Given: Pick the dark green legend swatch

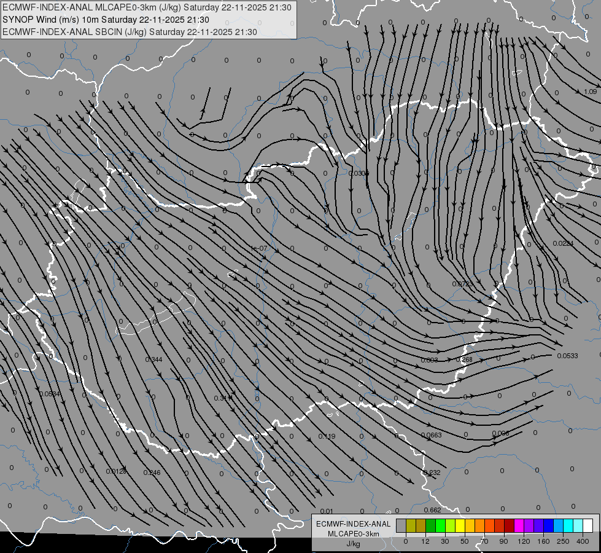Looking at the screenshot, I should [x=431, y=526].
